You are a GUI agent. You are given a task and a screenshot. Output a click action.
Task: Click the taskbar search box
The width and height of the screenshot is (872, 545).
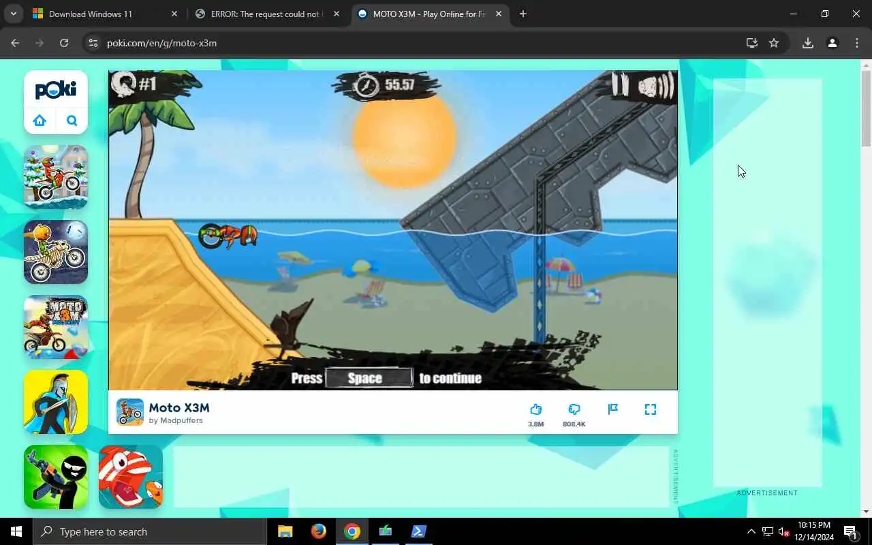150,531
